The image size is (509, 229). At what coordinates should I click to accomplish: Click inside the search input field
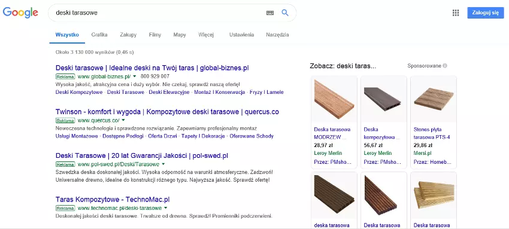click(x=159, y=13)
